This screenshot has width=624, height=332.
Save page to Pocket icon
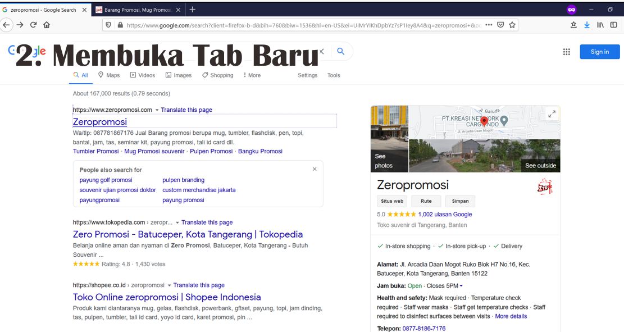click(500, 25)
